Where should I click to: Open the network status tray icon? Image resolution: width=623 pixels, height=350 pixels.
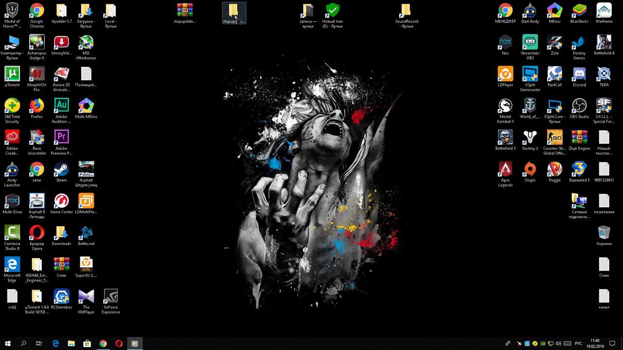551,343
